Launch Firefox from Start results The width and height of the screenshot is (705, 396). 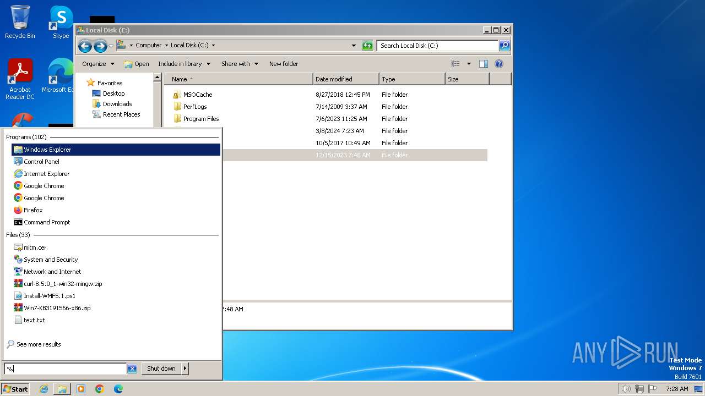[x=116, y=210]
